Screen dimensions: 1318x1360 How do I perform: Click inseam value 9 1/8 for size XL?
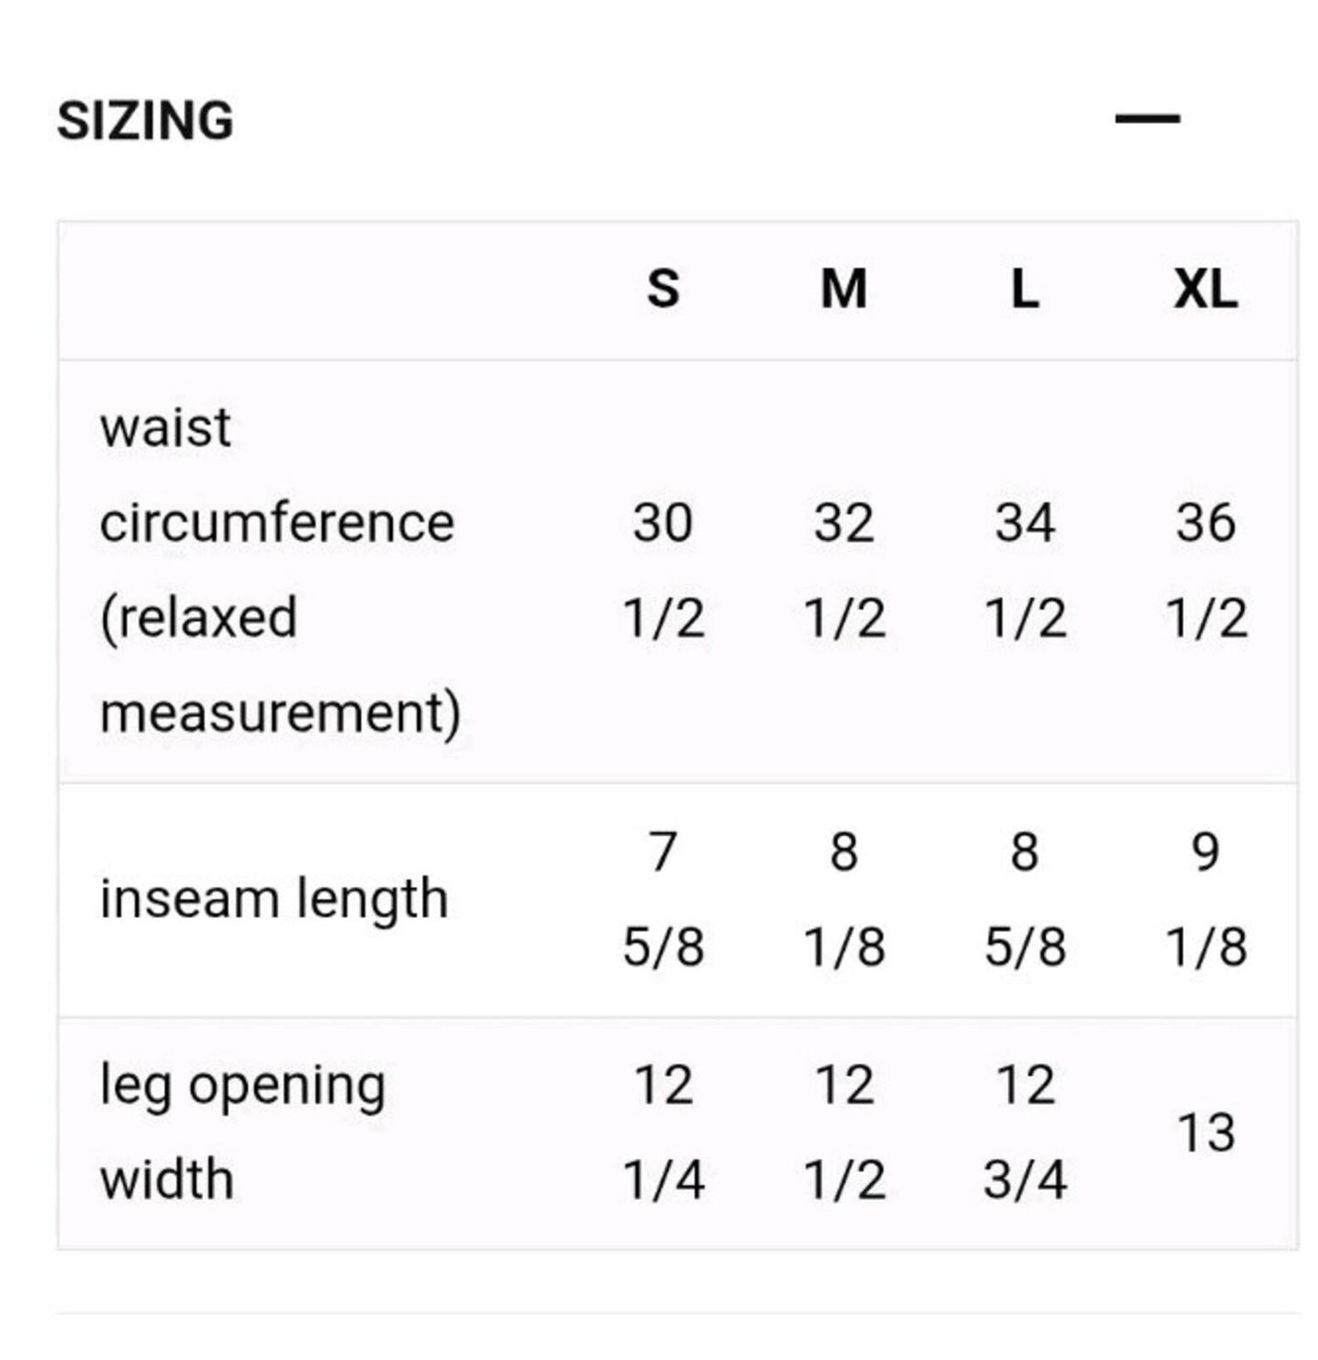tap(1206, 898)
